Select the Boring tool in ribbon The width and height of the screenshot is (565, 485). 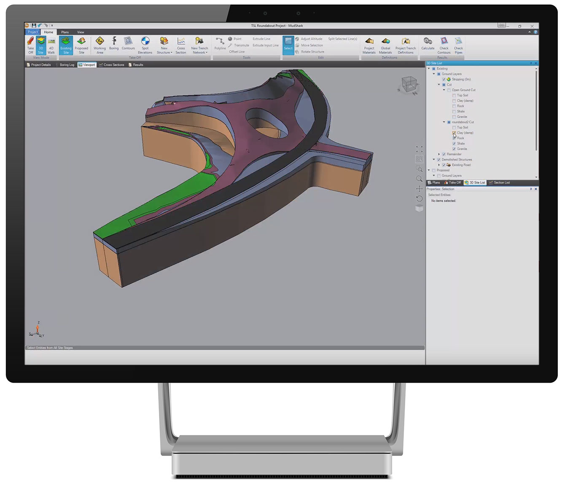[114, 45]
